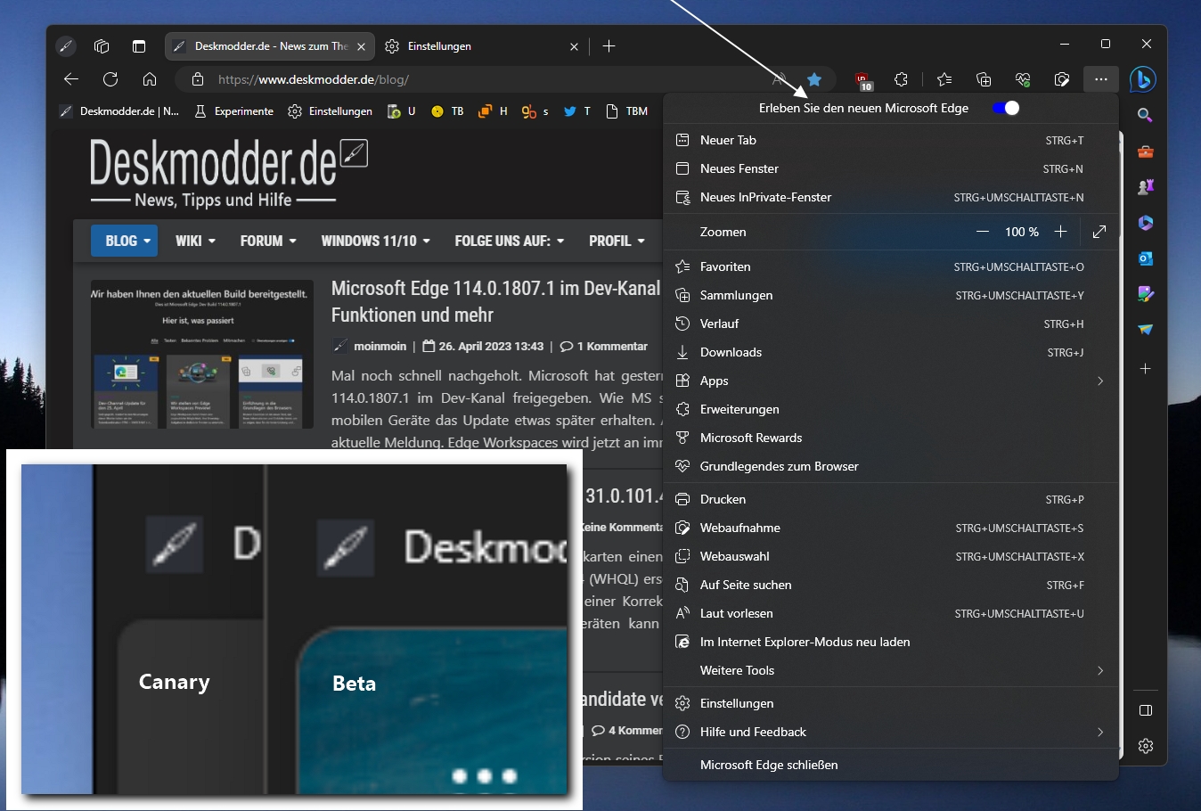Image resolution: width=1201 pixels, height=811 pixels.
Task: Switch to the Einstellungen browser tab
Action: click(481, 46)
